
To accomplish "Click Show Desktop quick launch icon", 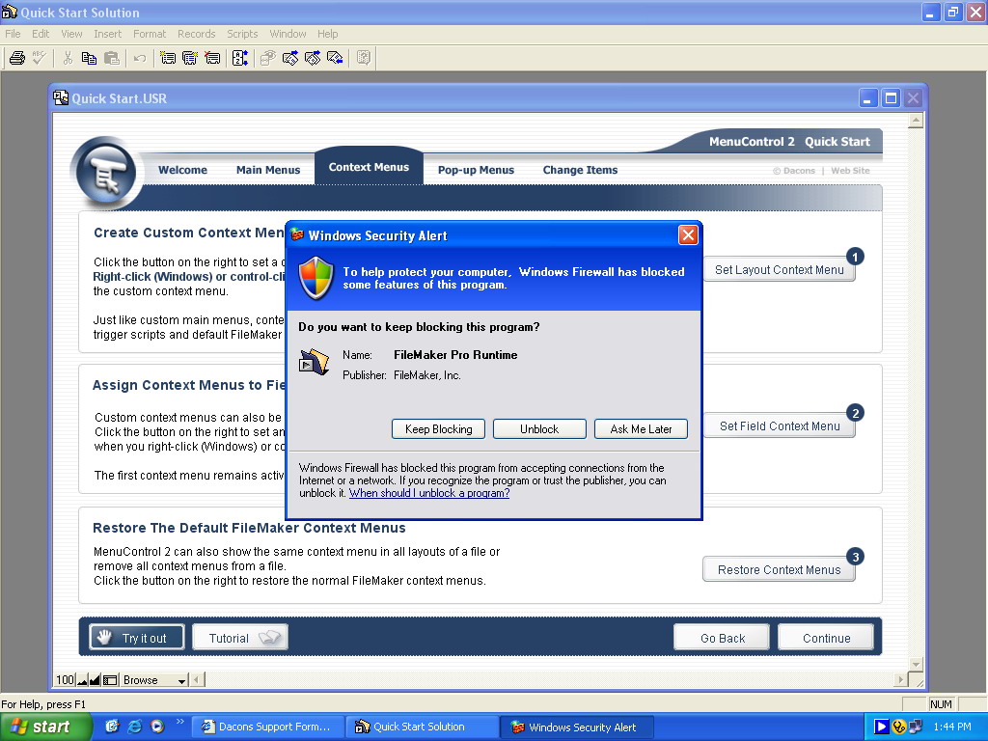I will [x=112, y=727].
